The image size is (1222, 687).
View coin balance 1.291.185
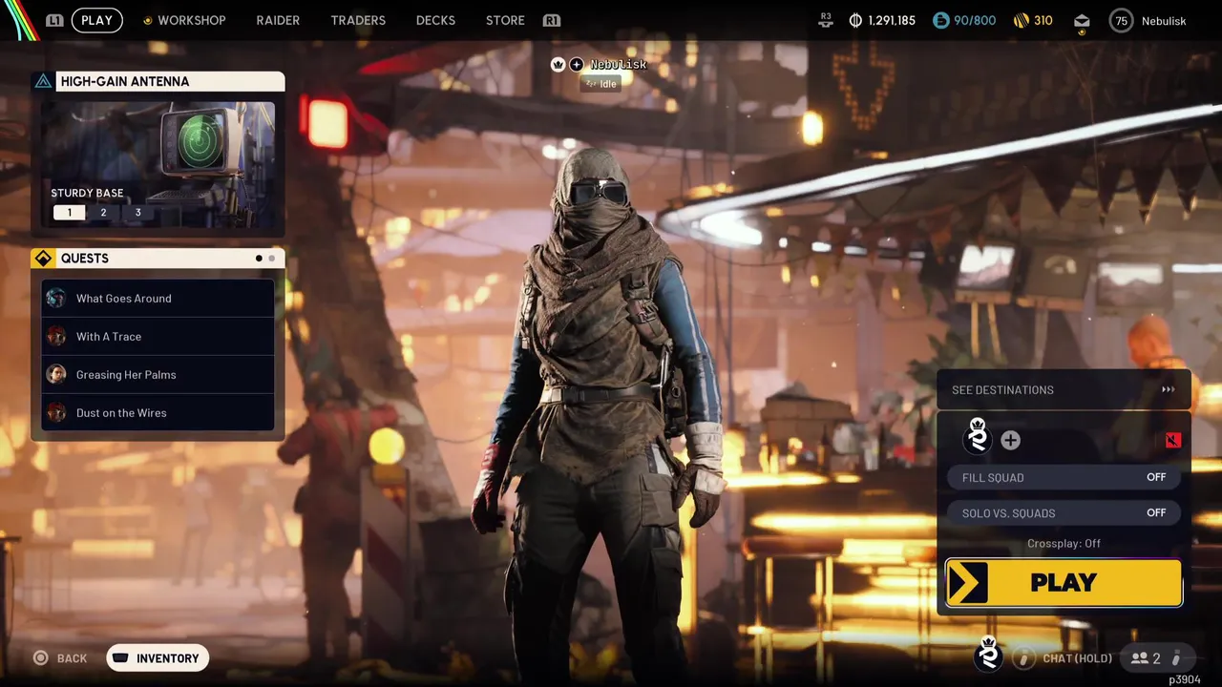(x=892, y=20)
